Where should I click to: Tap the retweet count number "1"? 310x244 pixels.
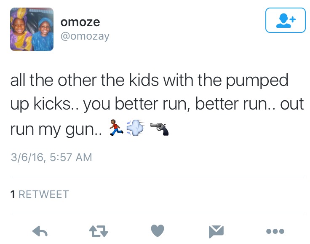pyautogui.click(x=13, y=194)
